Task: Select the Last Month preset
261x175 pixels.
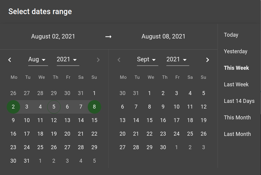Action: coord(237,134)
